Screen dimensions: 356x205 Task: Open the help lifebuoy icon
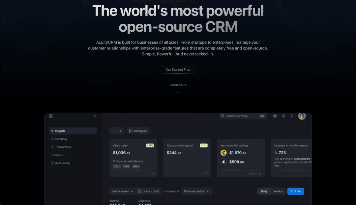click(275, 116)
